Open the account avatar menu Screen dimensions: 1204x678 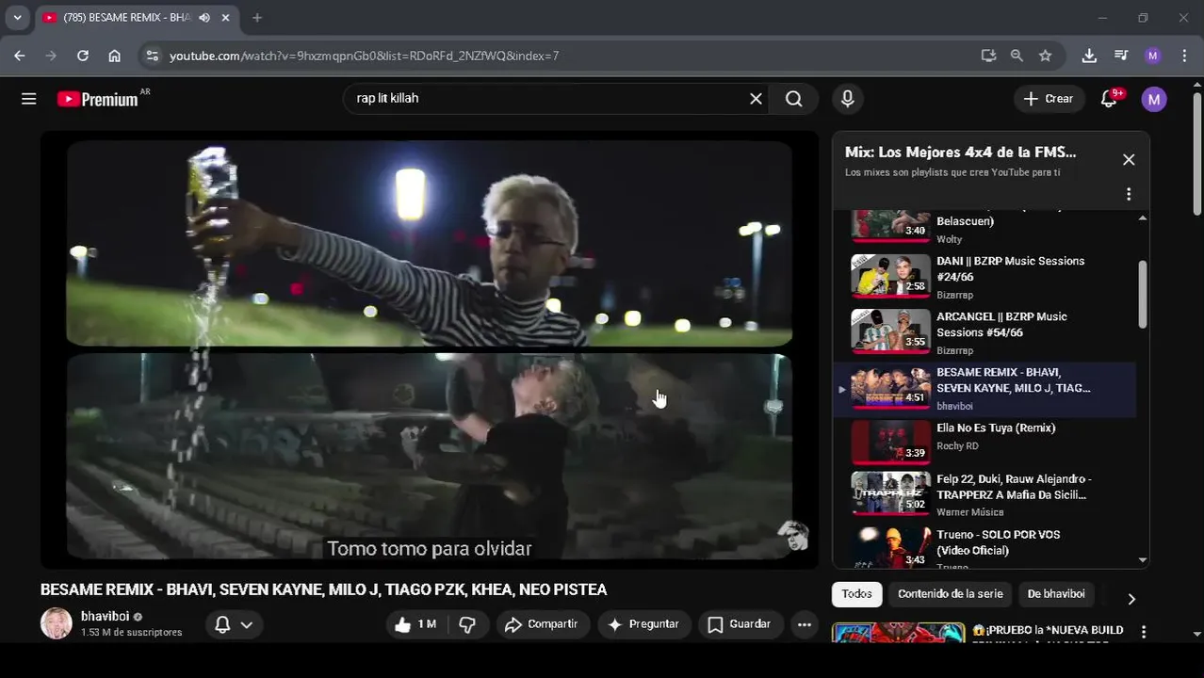1154,99
